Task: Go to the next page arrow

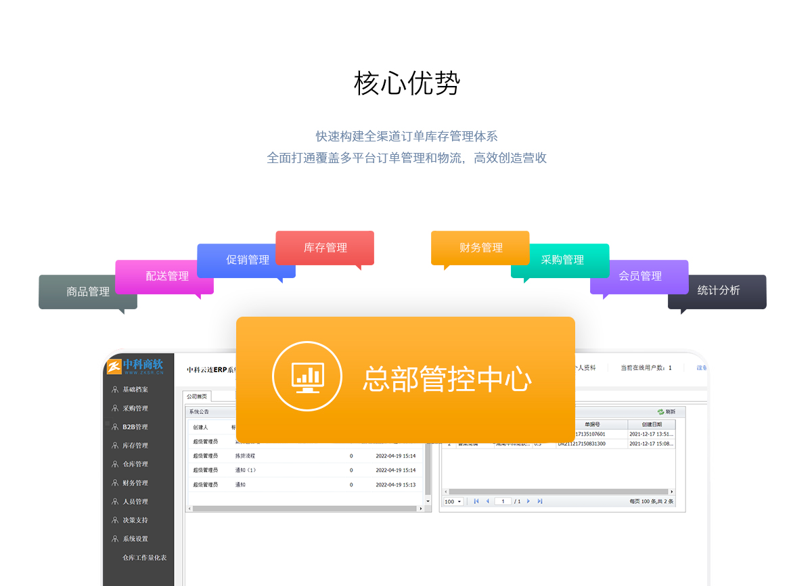Action: click(528, 501)
